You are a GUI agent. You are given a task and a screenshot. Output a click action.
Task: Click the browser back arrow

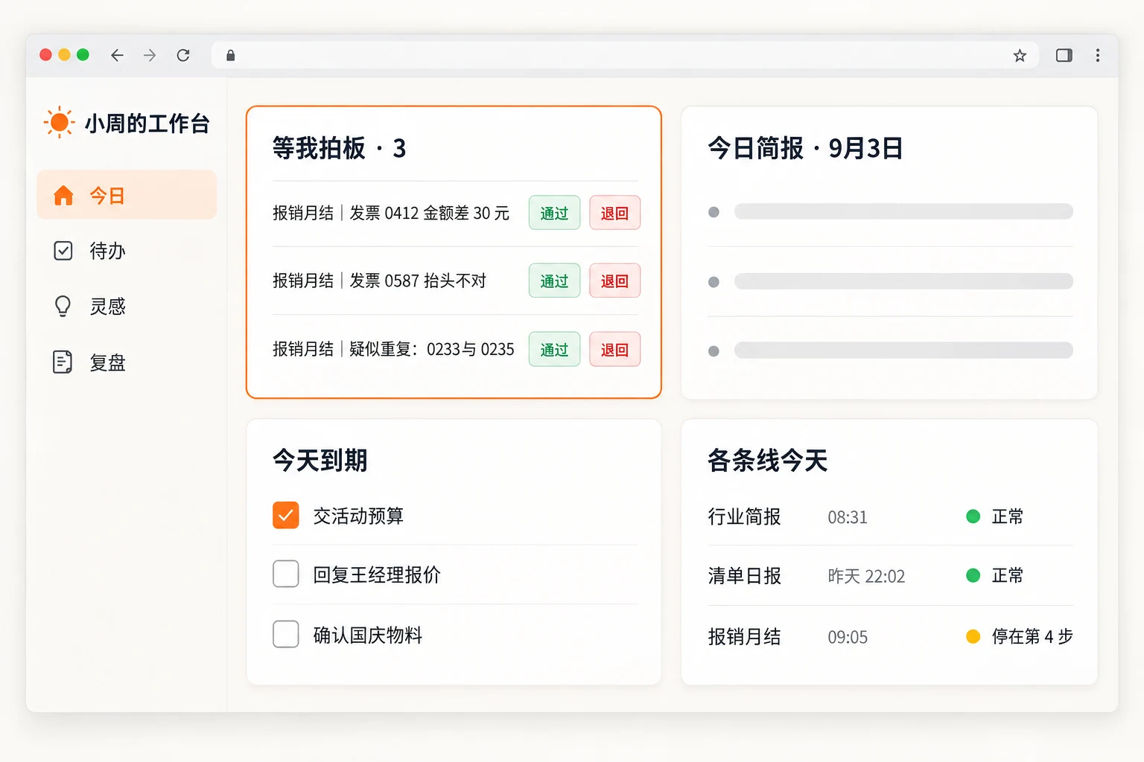[117, 55]
